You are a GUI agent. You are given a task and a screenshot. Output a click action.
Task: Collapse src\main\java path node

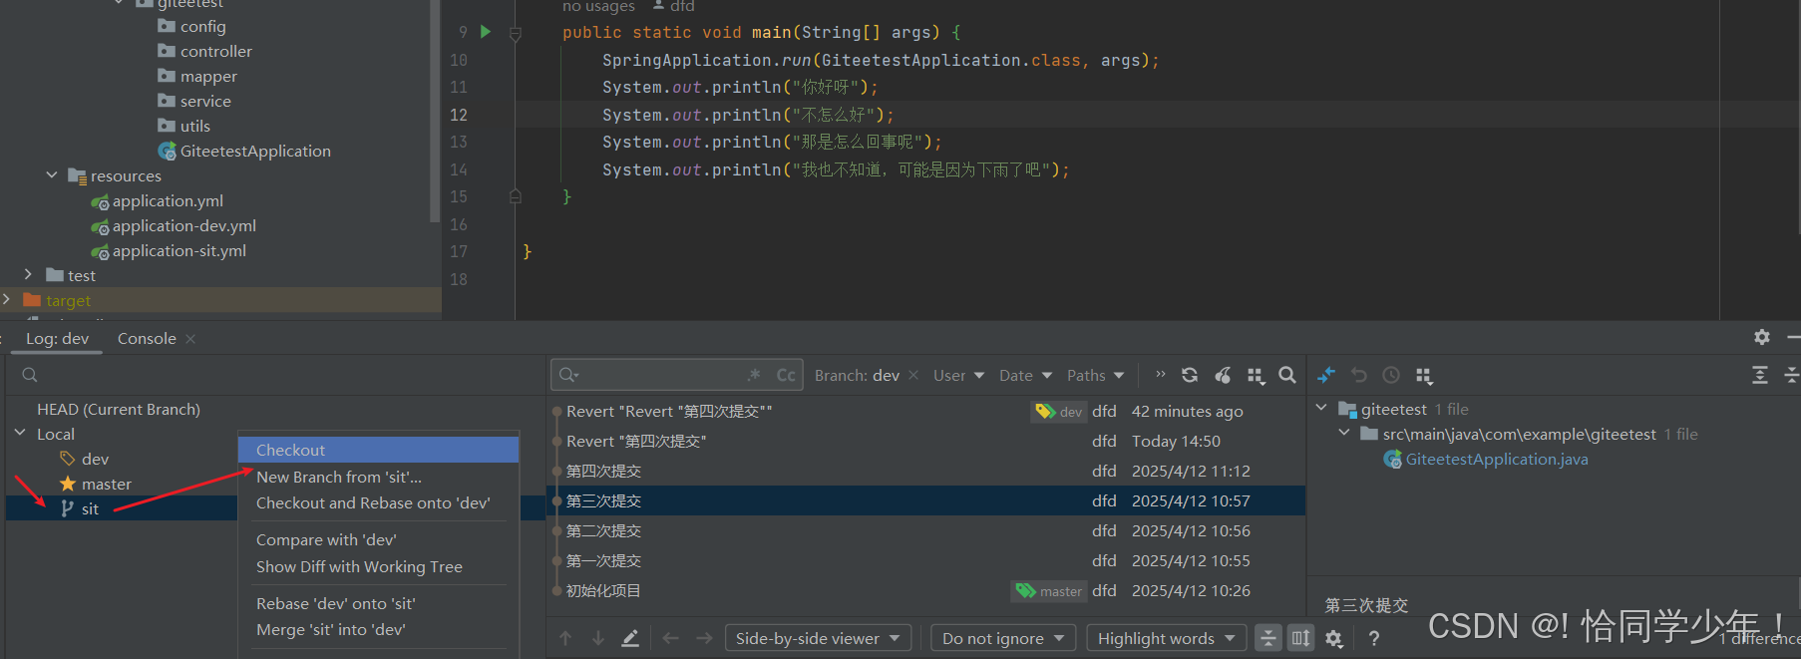1344,433
